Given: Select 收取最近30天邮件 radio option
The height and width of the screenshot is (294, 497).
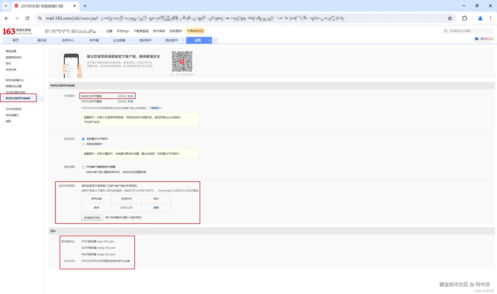Looking at the screenshot, I should [x=83, y=139].
